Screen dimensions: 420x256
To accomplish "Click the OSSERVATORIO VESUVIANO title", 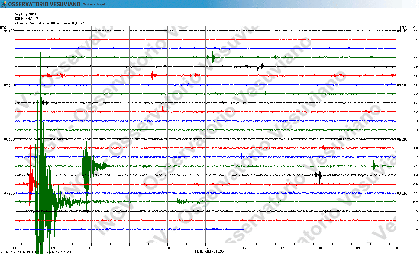I will pos(44,4).
